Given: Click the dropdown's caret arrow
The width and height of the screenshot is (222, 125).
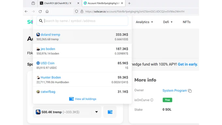Looking at the screenshot, I should tap(97, 112).
